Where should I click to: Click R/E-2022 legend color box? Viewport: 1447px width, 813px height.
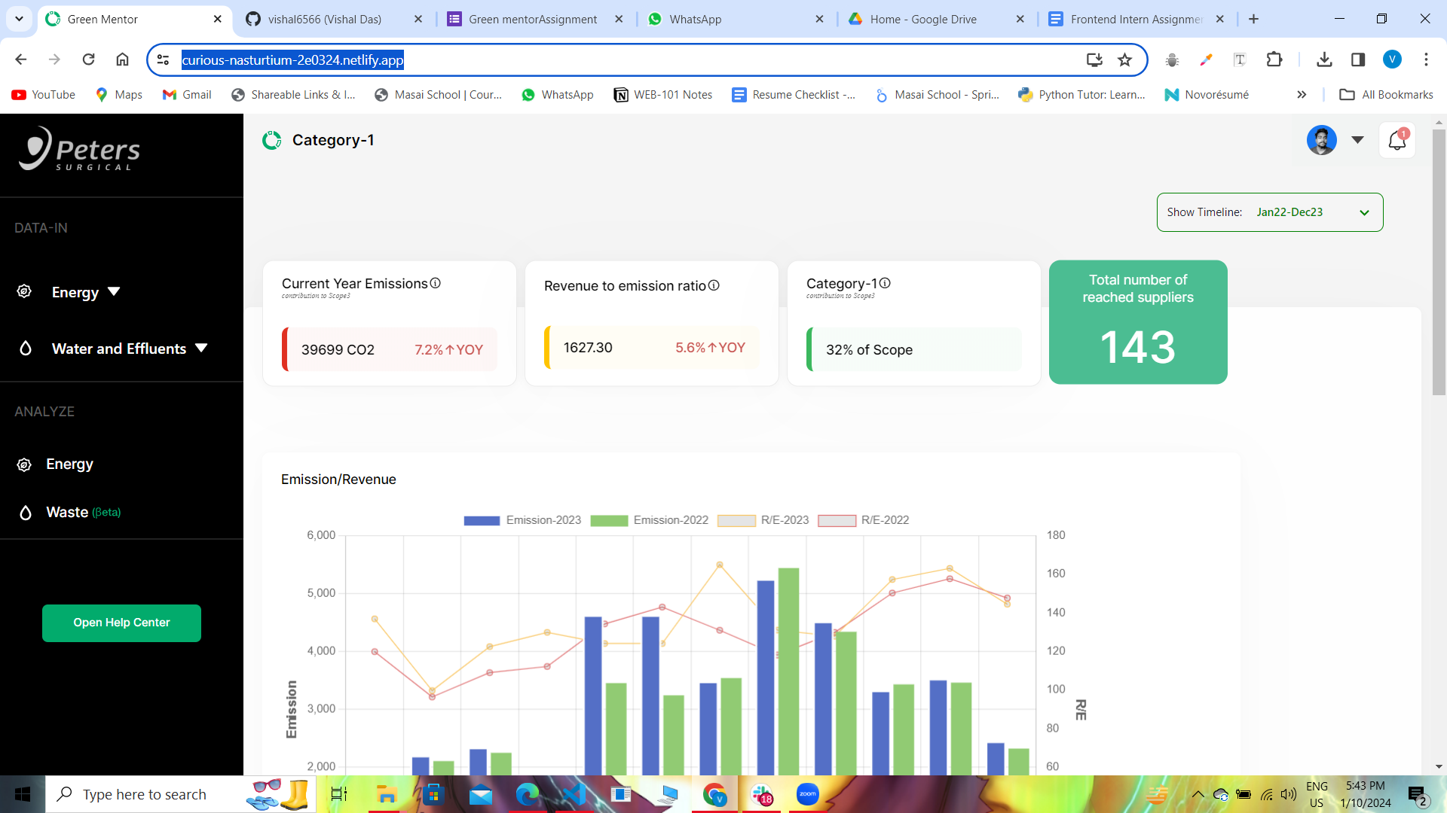click(x=837, y=521)
